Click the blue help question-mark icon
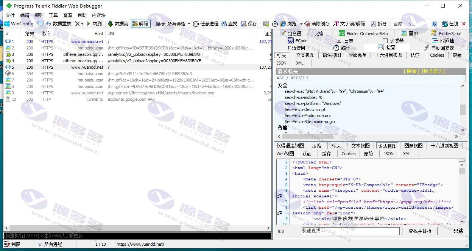Viewport: 472px width, 251px height. point(435,23)
